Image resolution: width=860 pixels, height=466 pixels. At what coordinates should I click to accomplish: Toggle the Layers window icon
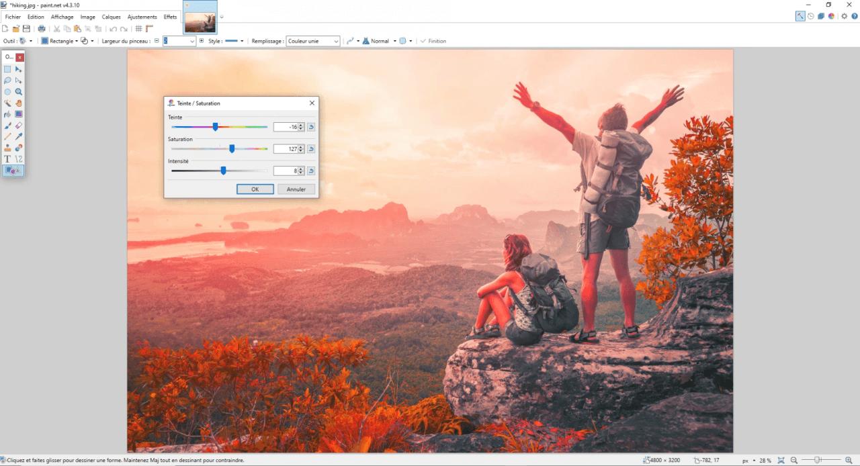[821, 16]
